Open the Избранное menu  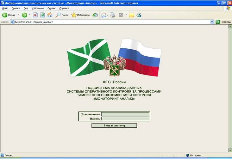(38, 8)
